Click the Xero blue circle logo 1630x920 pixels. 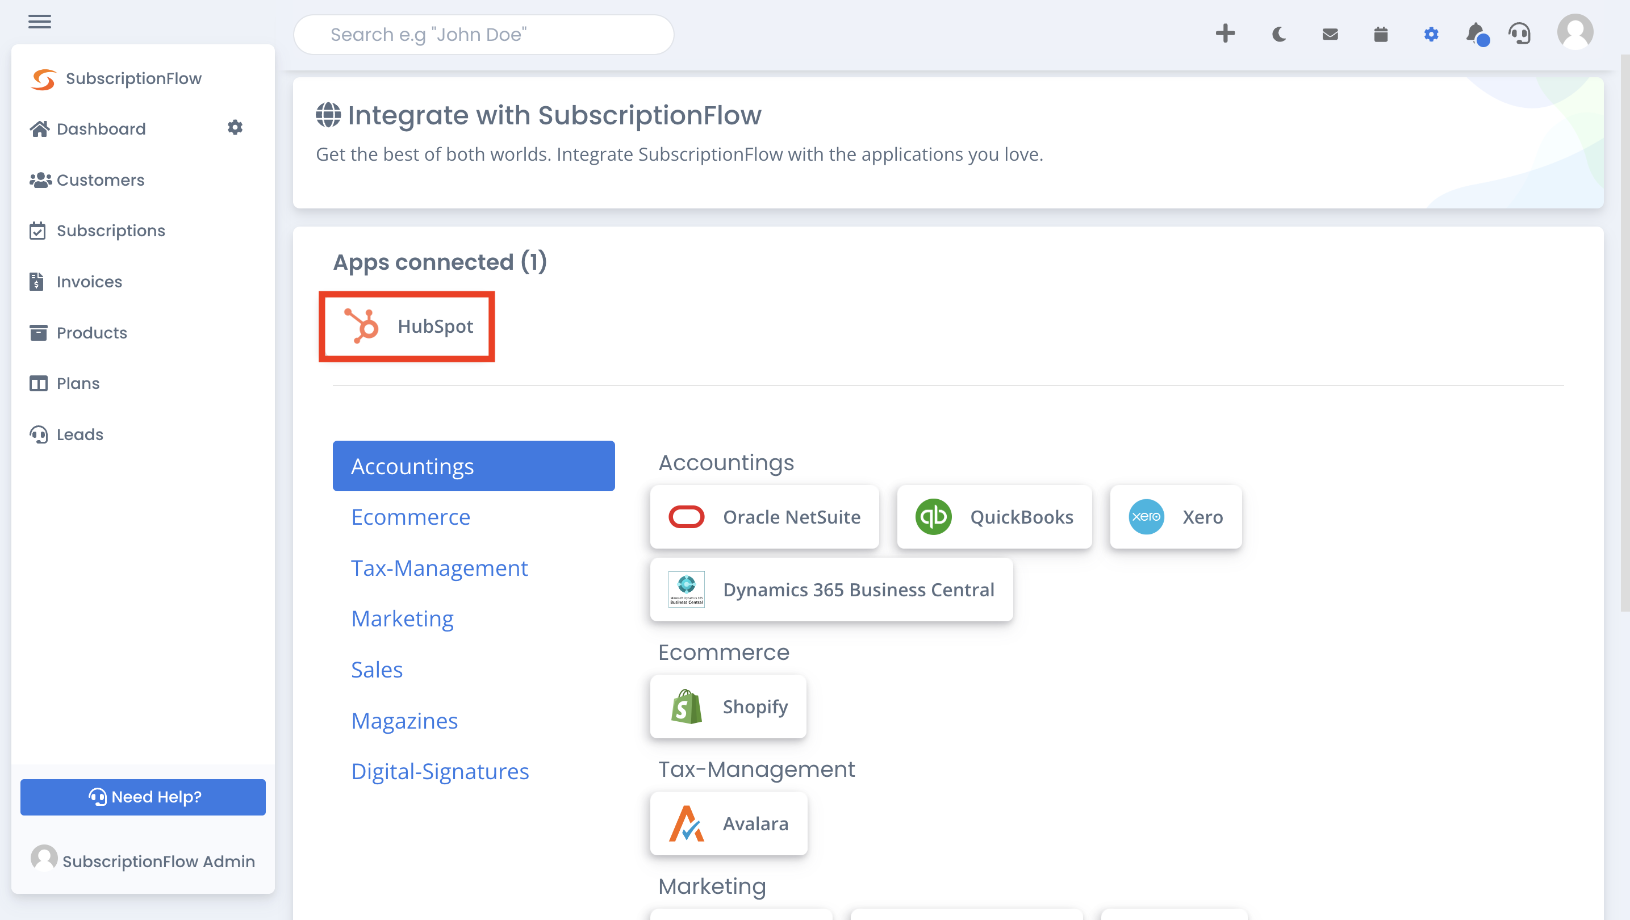coord(1146,516)
